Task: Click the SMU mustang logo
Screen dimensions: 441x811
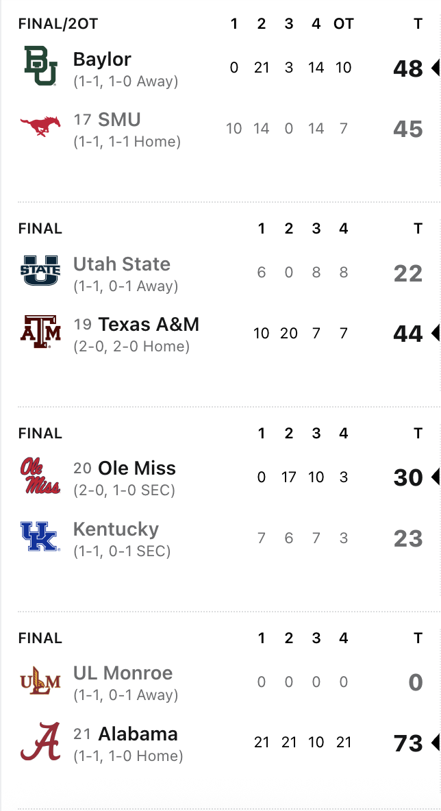Action: click(40, 127)
